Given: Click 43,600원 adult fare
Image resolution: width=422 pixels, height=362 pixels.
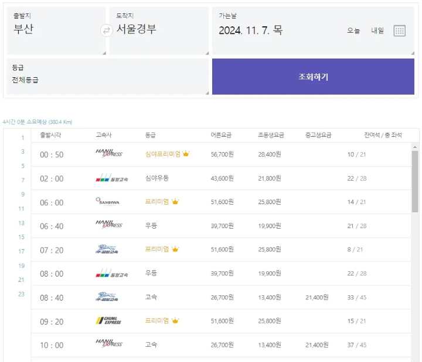Looking at the screenshot, I should (x=222, y=178).
